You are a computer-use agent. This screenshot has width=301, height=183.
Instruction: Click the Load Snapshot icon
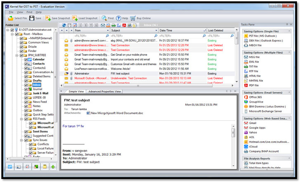[75, 18]
